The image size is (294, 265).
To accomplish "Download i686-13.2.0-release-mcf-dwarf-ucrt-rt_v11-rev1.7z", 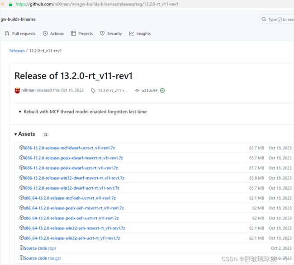I will 69,148.
